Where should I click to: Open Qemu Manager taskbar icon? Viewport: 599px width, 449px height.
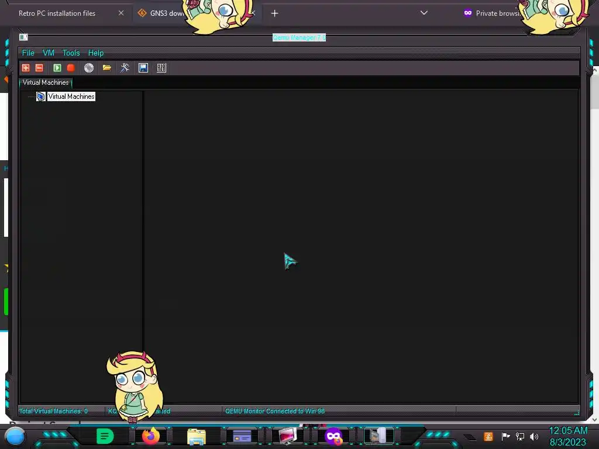tap(378, 436)
